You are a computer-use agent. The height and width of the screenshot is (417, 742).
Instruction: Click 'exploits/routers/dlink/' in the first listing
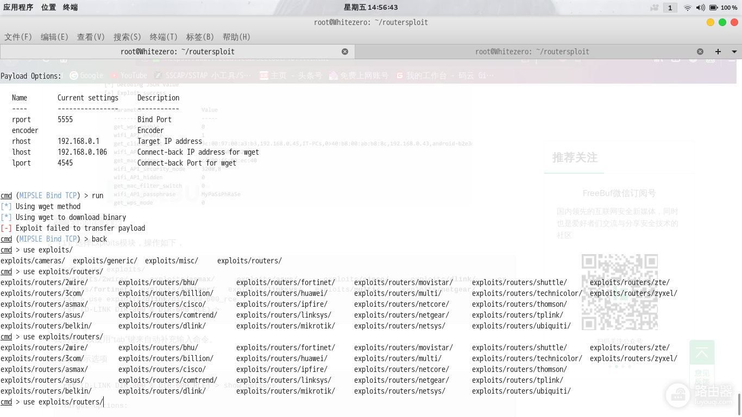(162, 326)
